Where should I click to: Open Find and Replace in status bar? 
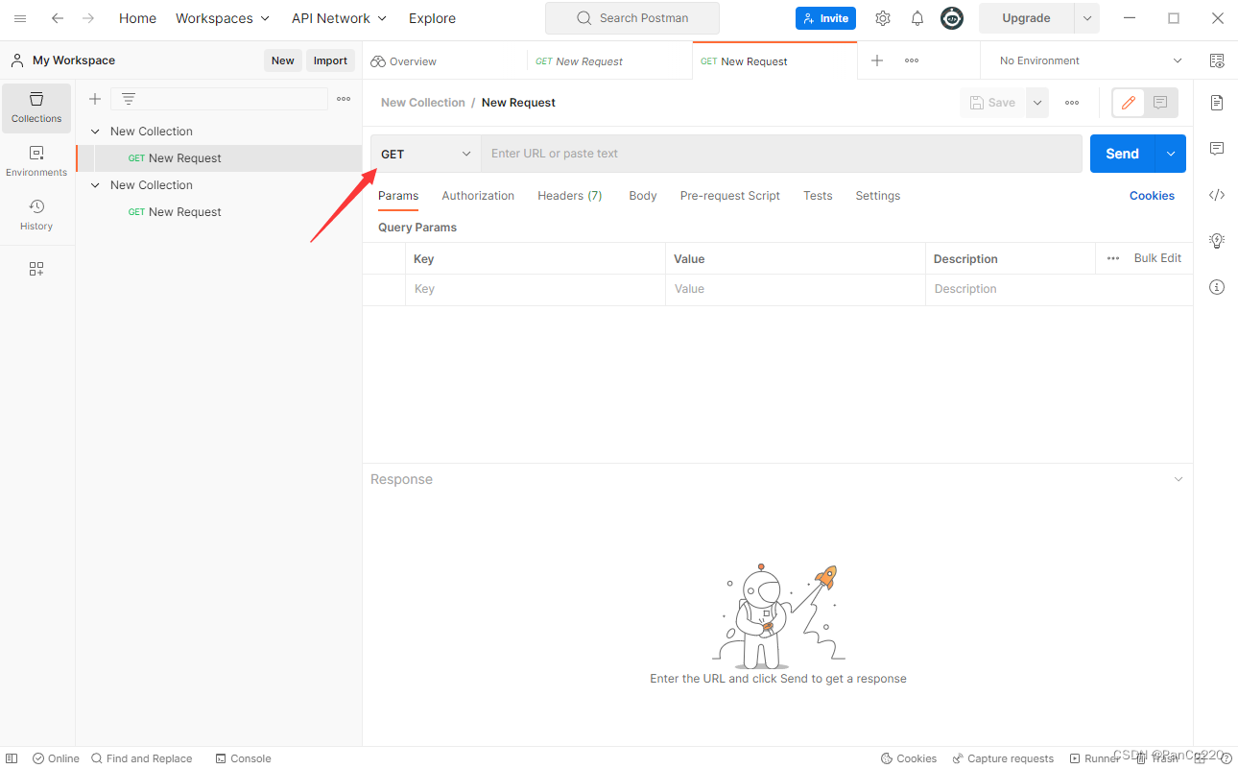[x=142, y=758]
